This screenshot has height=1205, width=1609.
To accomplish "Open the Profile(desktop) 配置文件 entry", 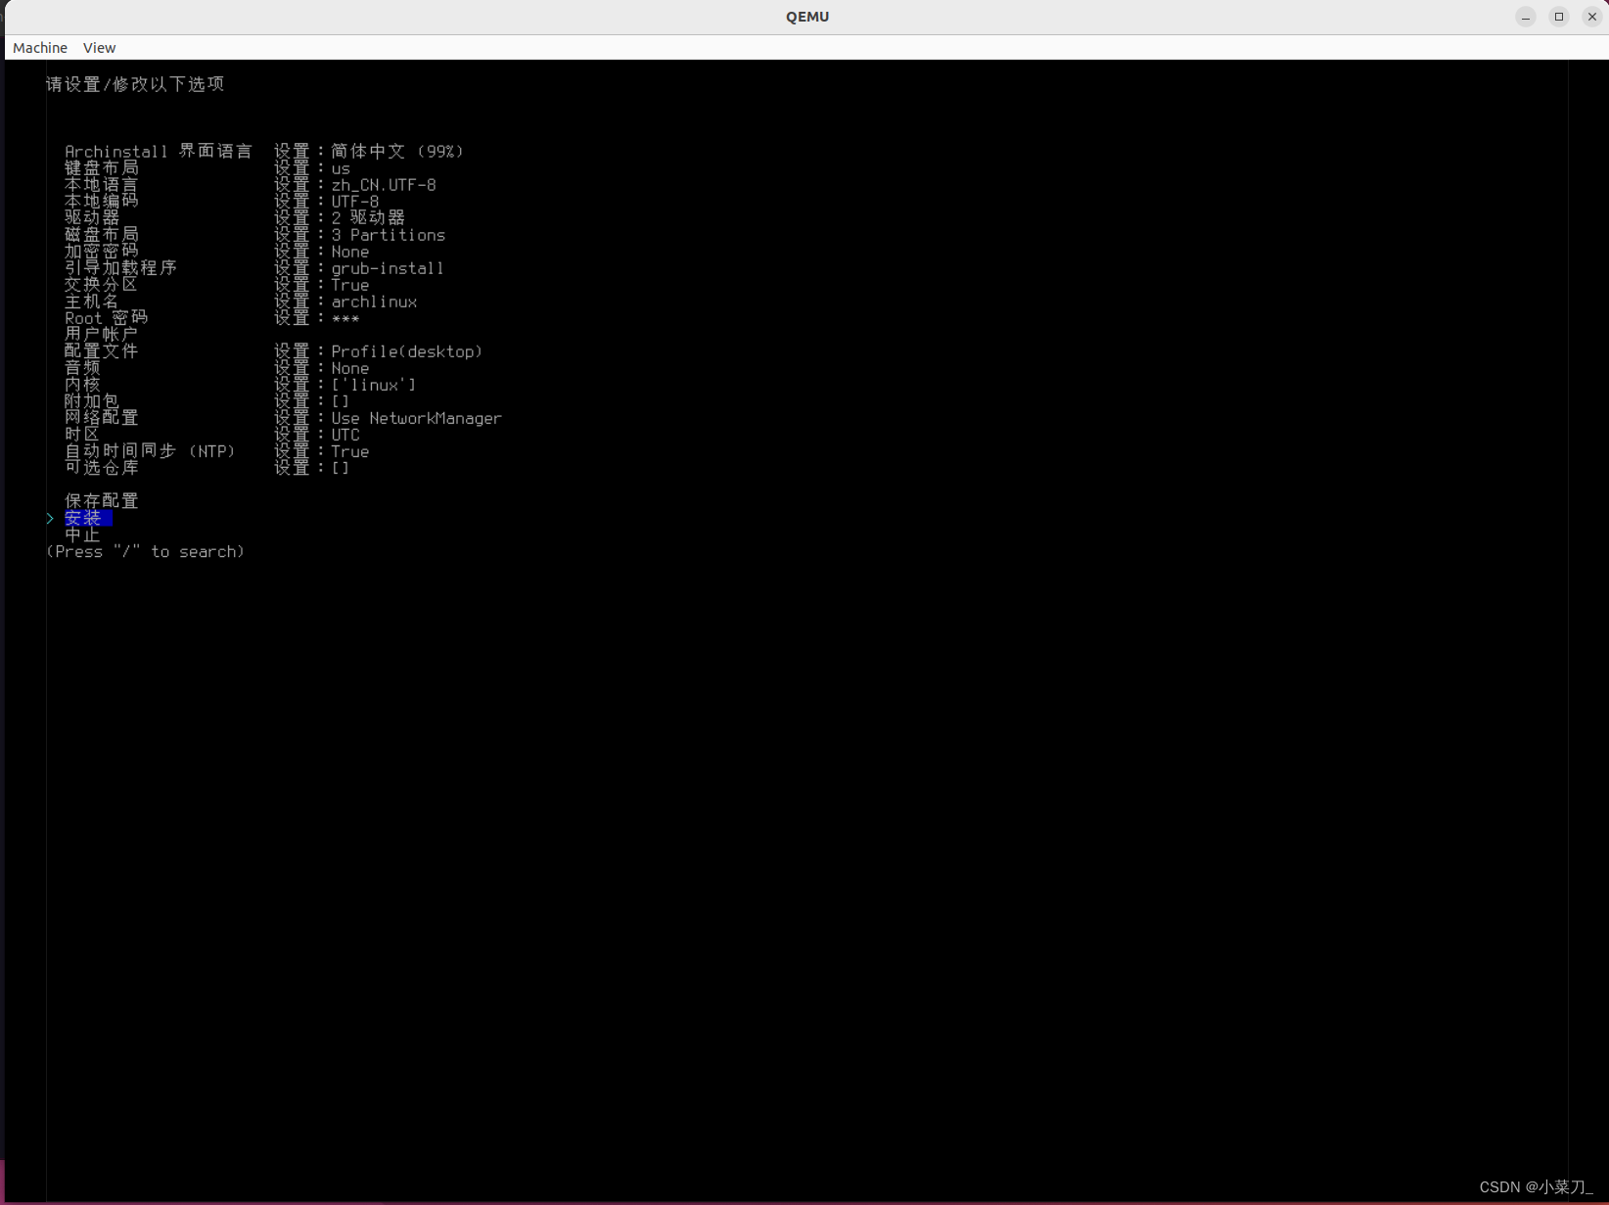I will [101, 350].
